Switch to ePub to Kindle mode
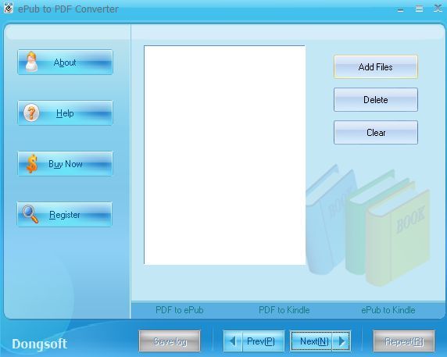 [x=388, y=309]
